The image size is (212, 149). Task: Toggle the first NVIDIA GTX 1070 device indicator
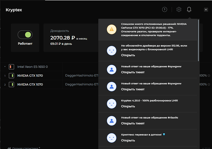click(x=11, y=76)
